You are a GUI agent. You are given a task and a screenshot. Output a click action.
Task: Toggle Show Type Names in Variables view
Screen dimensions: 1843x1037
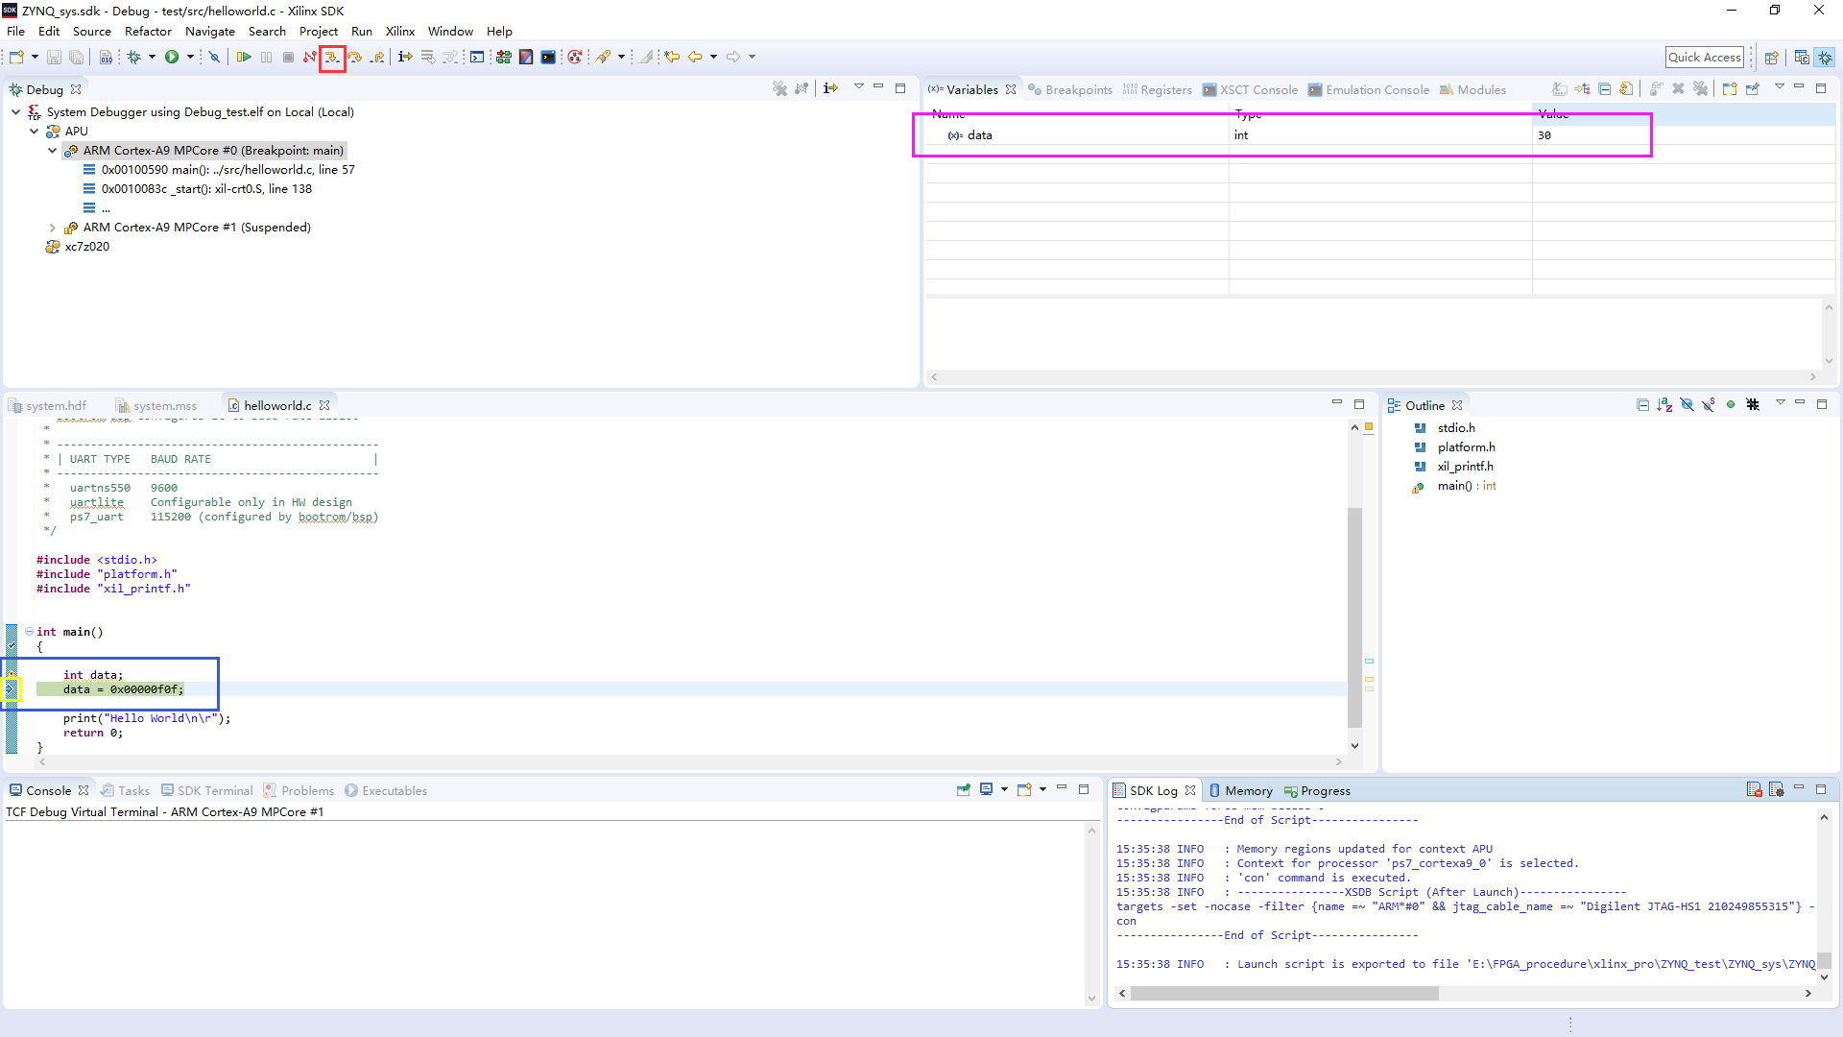click(x=1560, y=89)
